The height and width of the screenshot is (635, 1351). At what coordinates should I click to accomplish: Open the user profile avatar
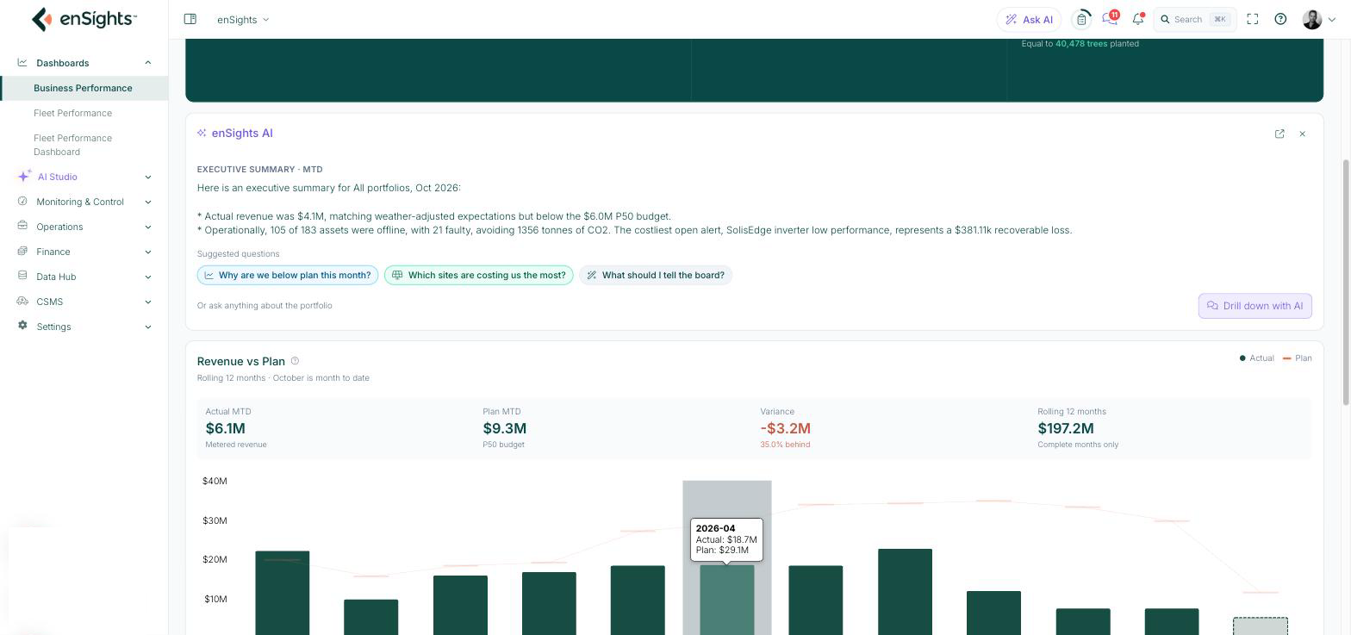(x=1312, y=19)
